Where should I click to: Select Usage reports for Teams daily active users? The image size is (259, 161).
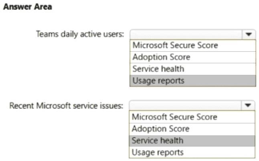tap(193, 80)
